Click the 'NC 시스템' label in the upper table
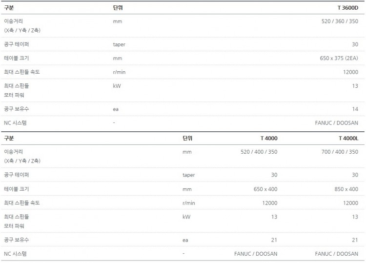366x263 pixels. [x=15, y=123]
